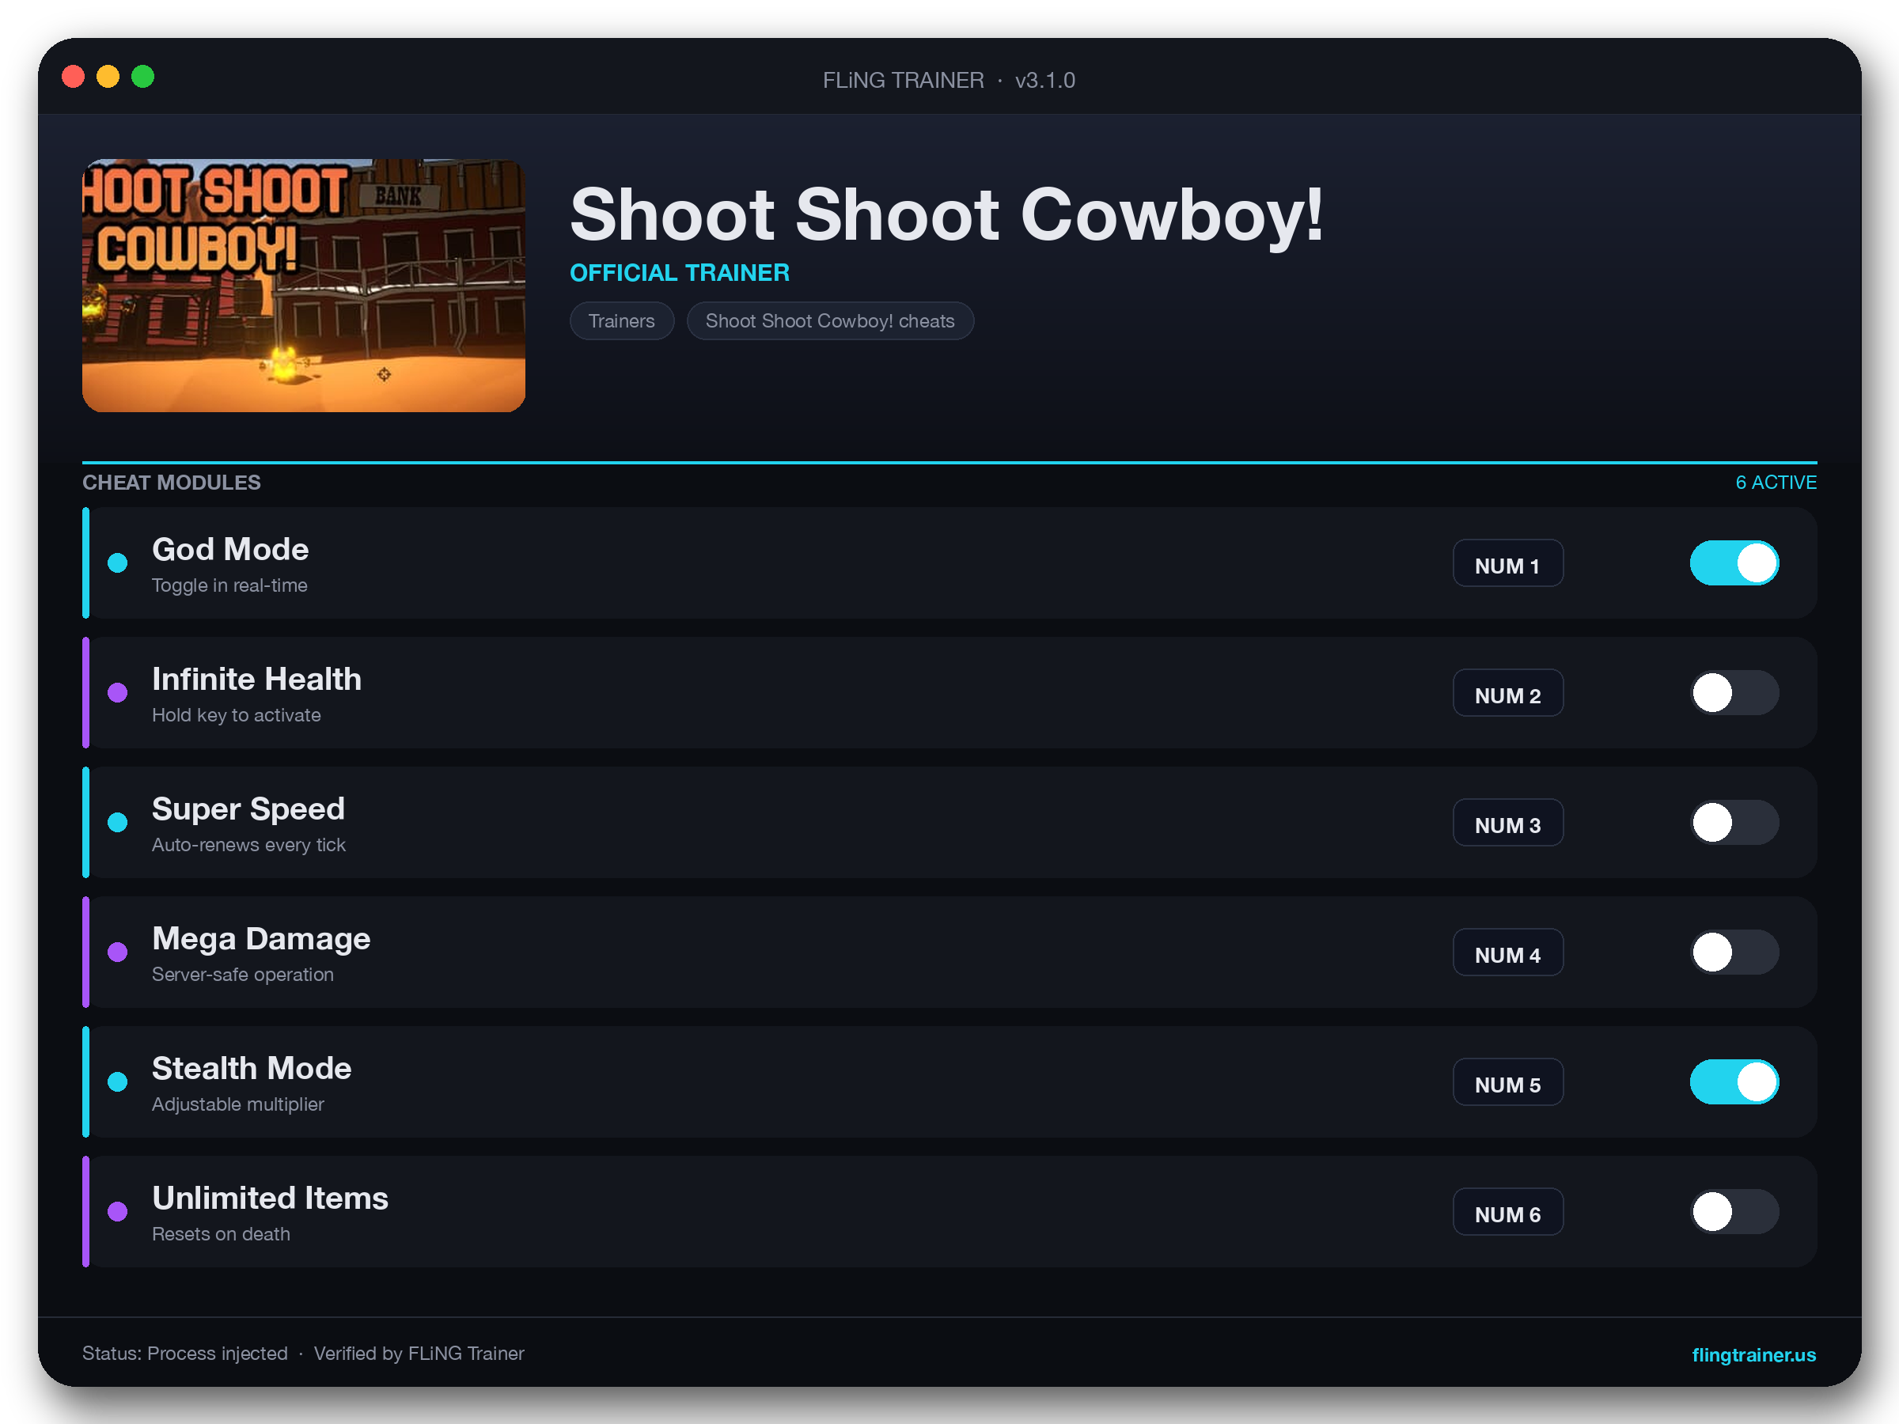This screenshot has width=1899, height=1424.
Task: Click the 'Server-safe operation' description
Action: 243,974
